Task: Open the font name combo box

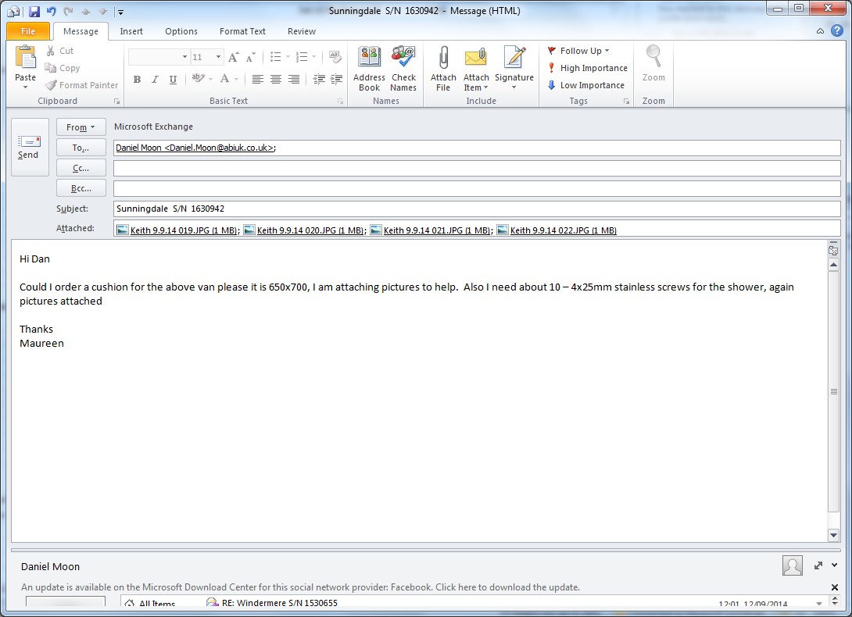Action: pyautogui.click(x=158, y=57)
